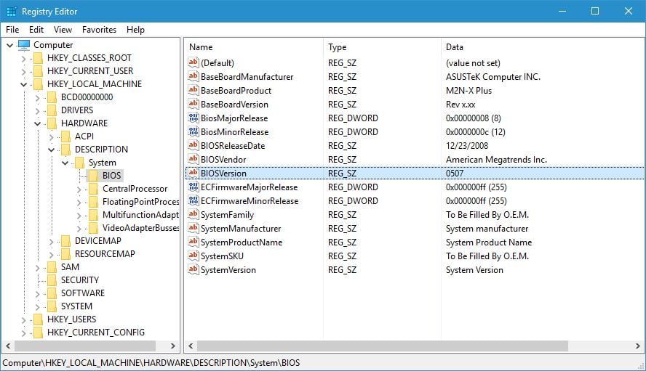Click the string icon beside SystemVersion

(194, 269)
